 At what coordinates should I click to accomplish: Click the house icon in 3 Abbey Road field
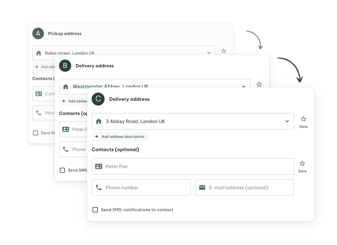(99, 121)
